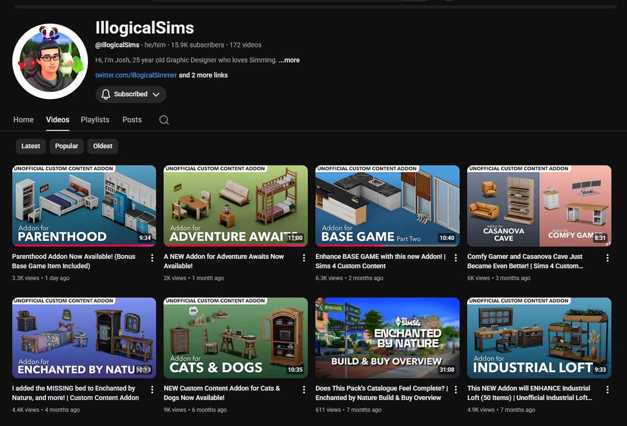627x426 pixels.
Task: Open options menu for MISSING bed video
Action: [152, 389]
